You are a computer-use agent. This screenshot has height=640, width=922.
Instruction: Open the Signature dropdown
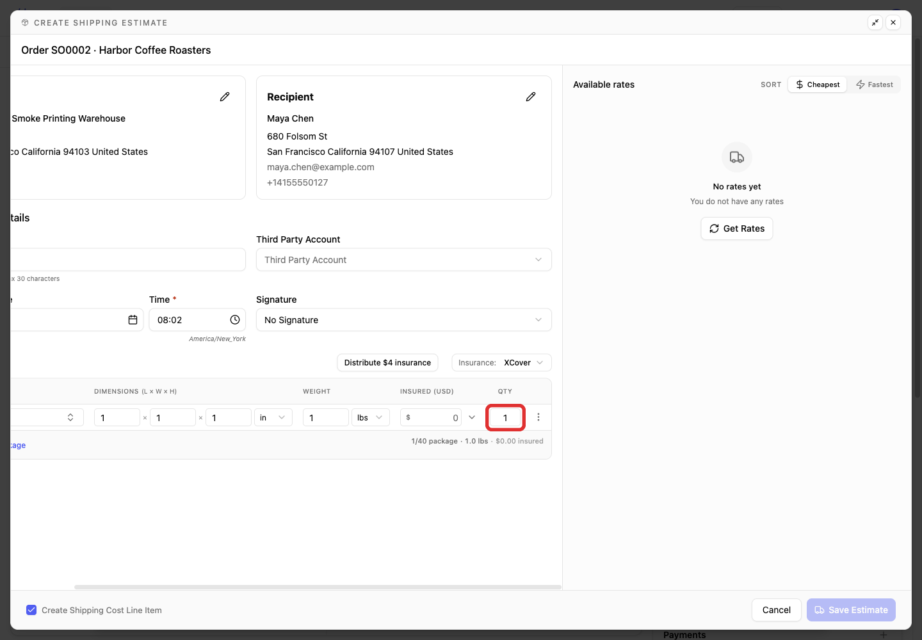click(404, 320)
